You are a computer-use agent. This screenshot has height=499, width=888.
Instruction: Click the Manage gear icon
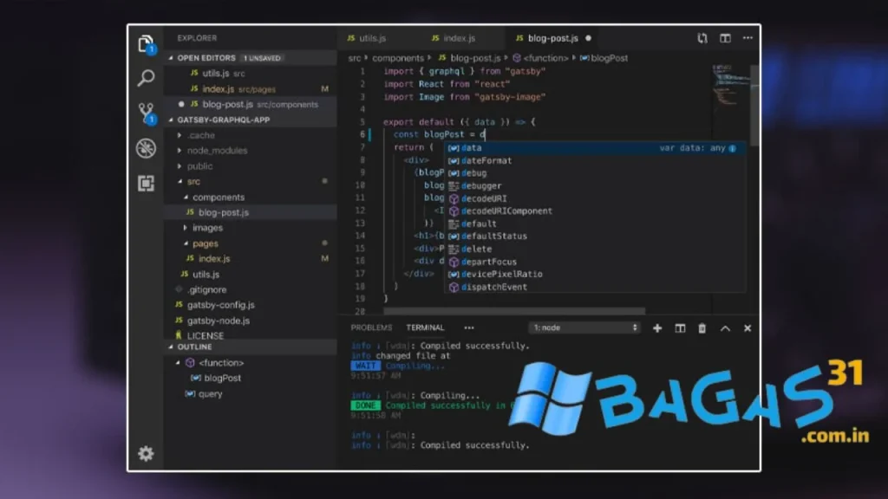coord(147,453)
